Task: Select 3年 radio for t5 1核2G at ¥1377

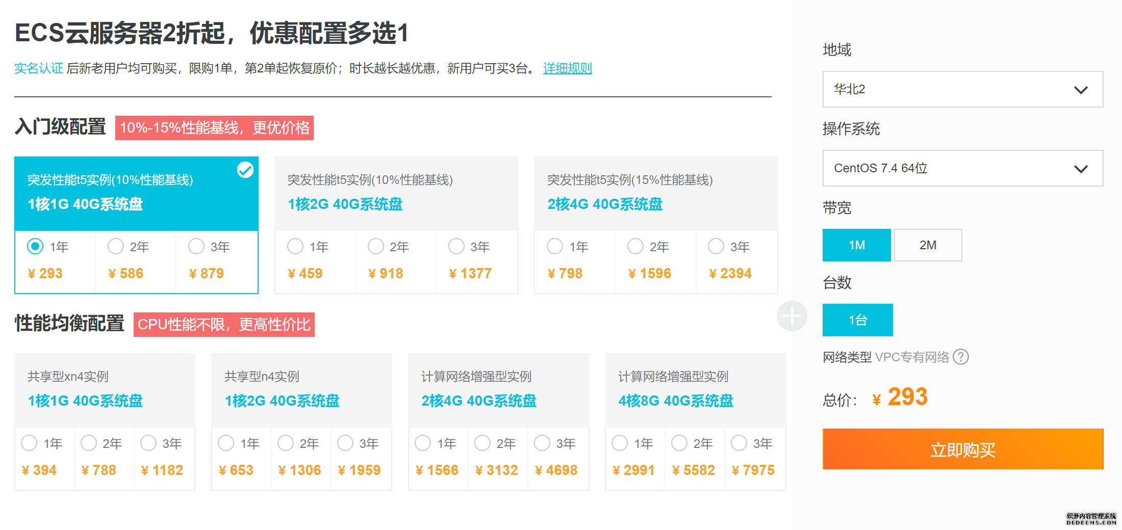Action: 456,247
